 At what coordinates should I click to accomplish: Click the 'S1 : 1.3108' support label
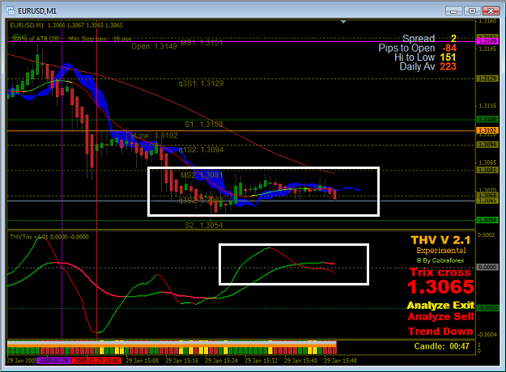pyautogui.click(x=204, y=124)
